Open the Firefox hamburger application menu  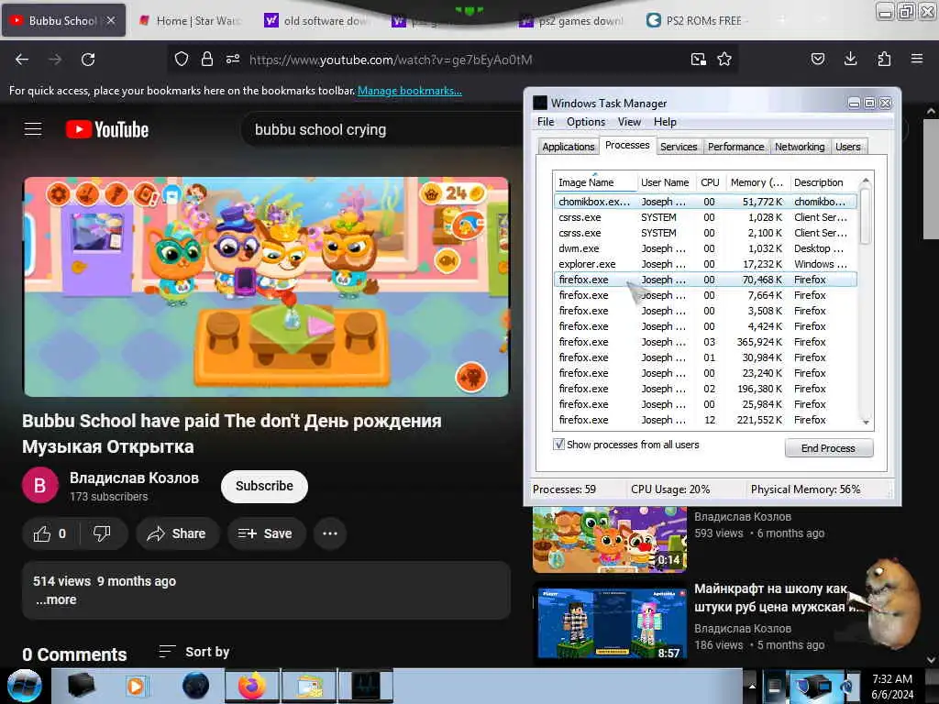tap(917, 59)
